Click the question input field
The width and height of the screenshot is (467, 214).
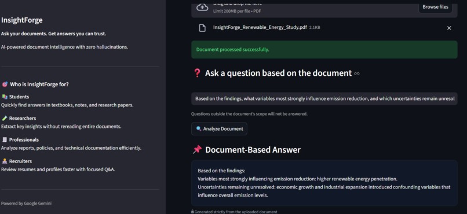[x=324, y=98]
